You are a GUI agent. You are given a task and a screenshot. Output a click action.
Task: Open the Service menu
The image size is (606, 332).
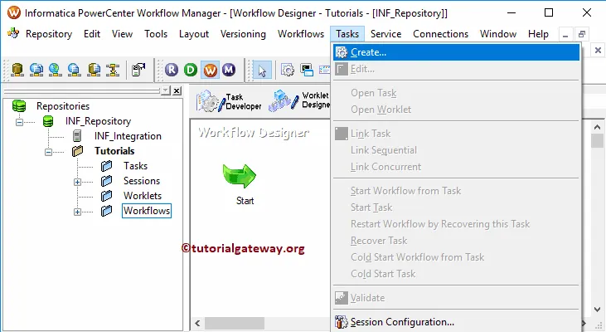point(385,34)
